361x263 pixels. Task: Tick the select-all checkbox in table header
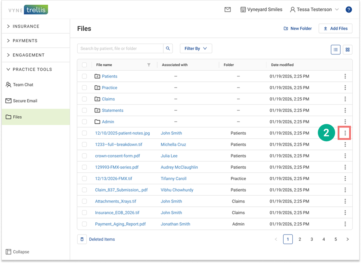click(84, 65)
